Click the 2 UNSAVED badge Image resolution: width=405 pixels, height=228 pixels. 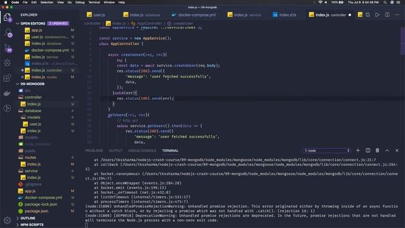[x=58, y=23]
